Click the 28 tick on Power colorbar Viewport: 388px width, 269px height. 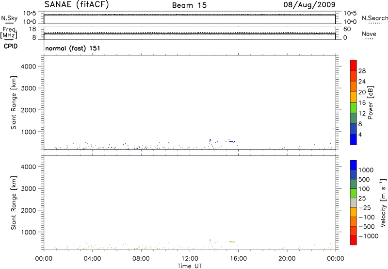pos(362,71)
